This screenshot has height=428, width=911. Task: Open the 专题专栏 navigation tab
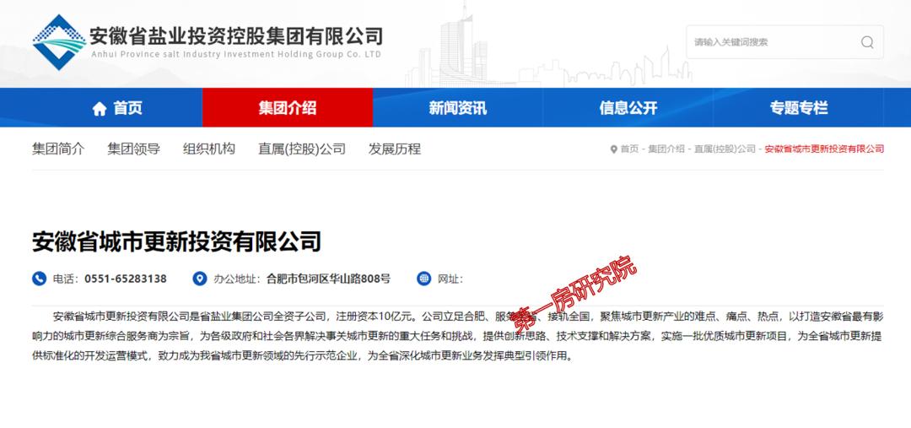(798, 107)
